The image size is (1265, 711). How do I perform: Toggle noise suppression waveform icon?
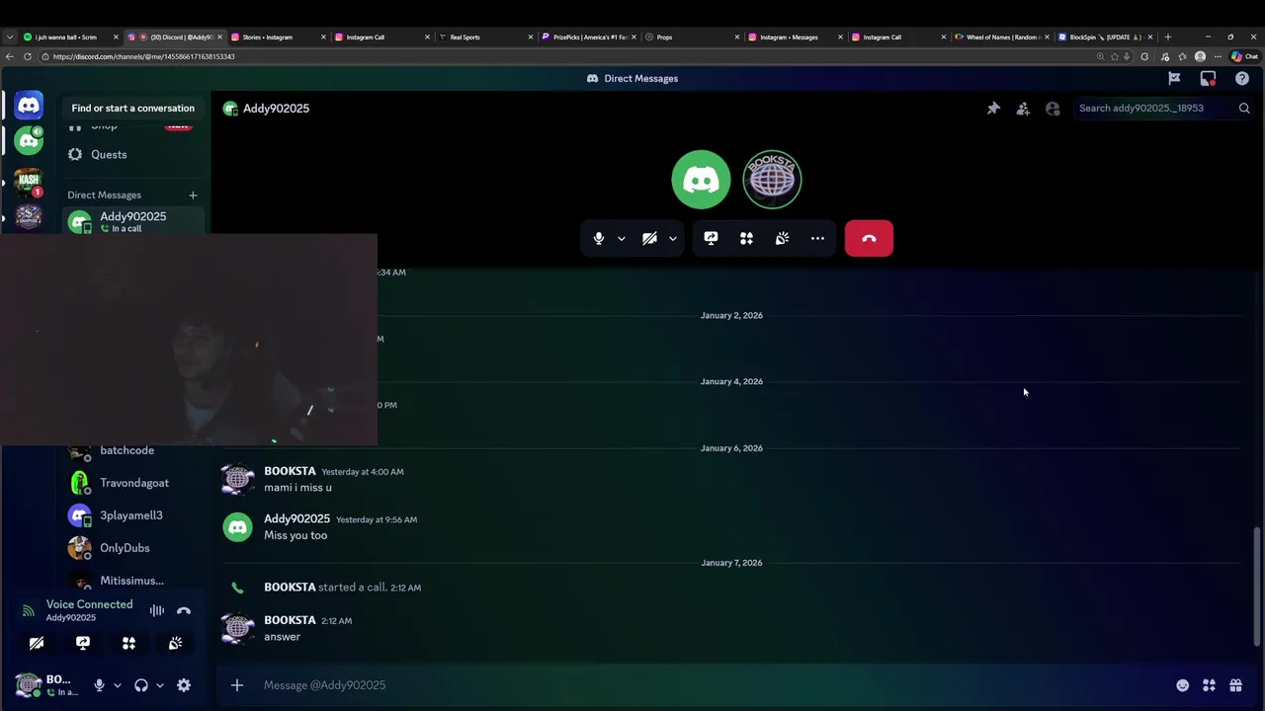click(x=157, y=611)
